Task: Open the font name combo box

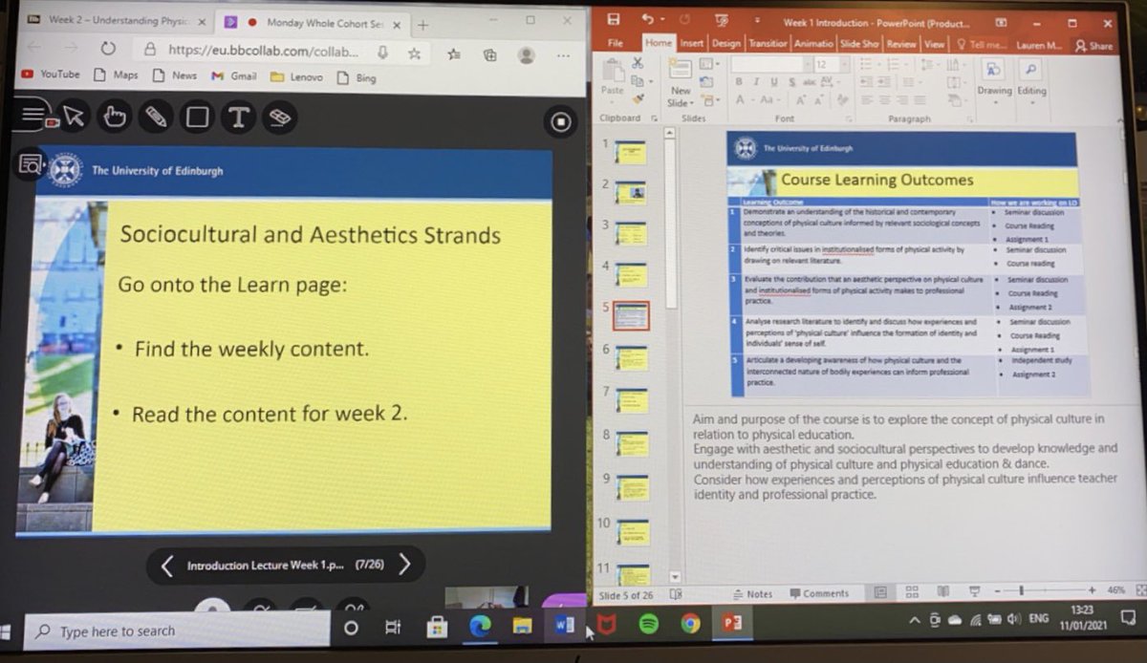Action: point(771,65)
